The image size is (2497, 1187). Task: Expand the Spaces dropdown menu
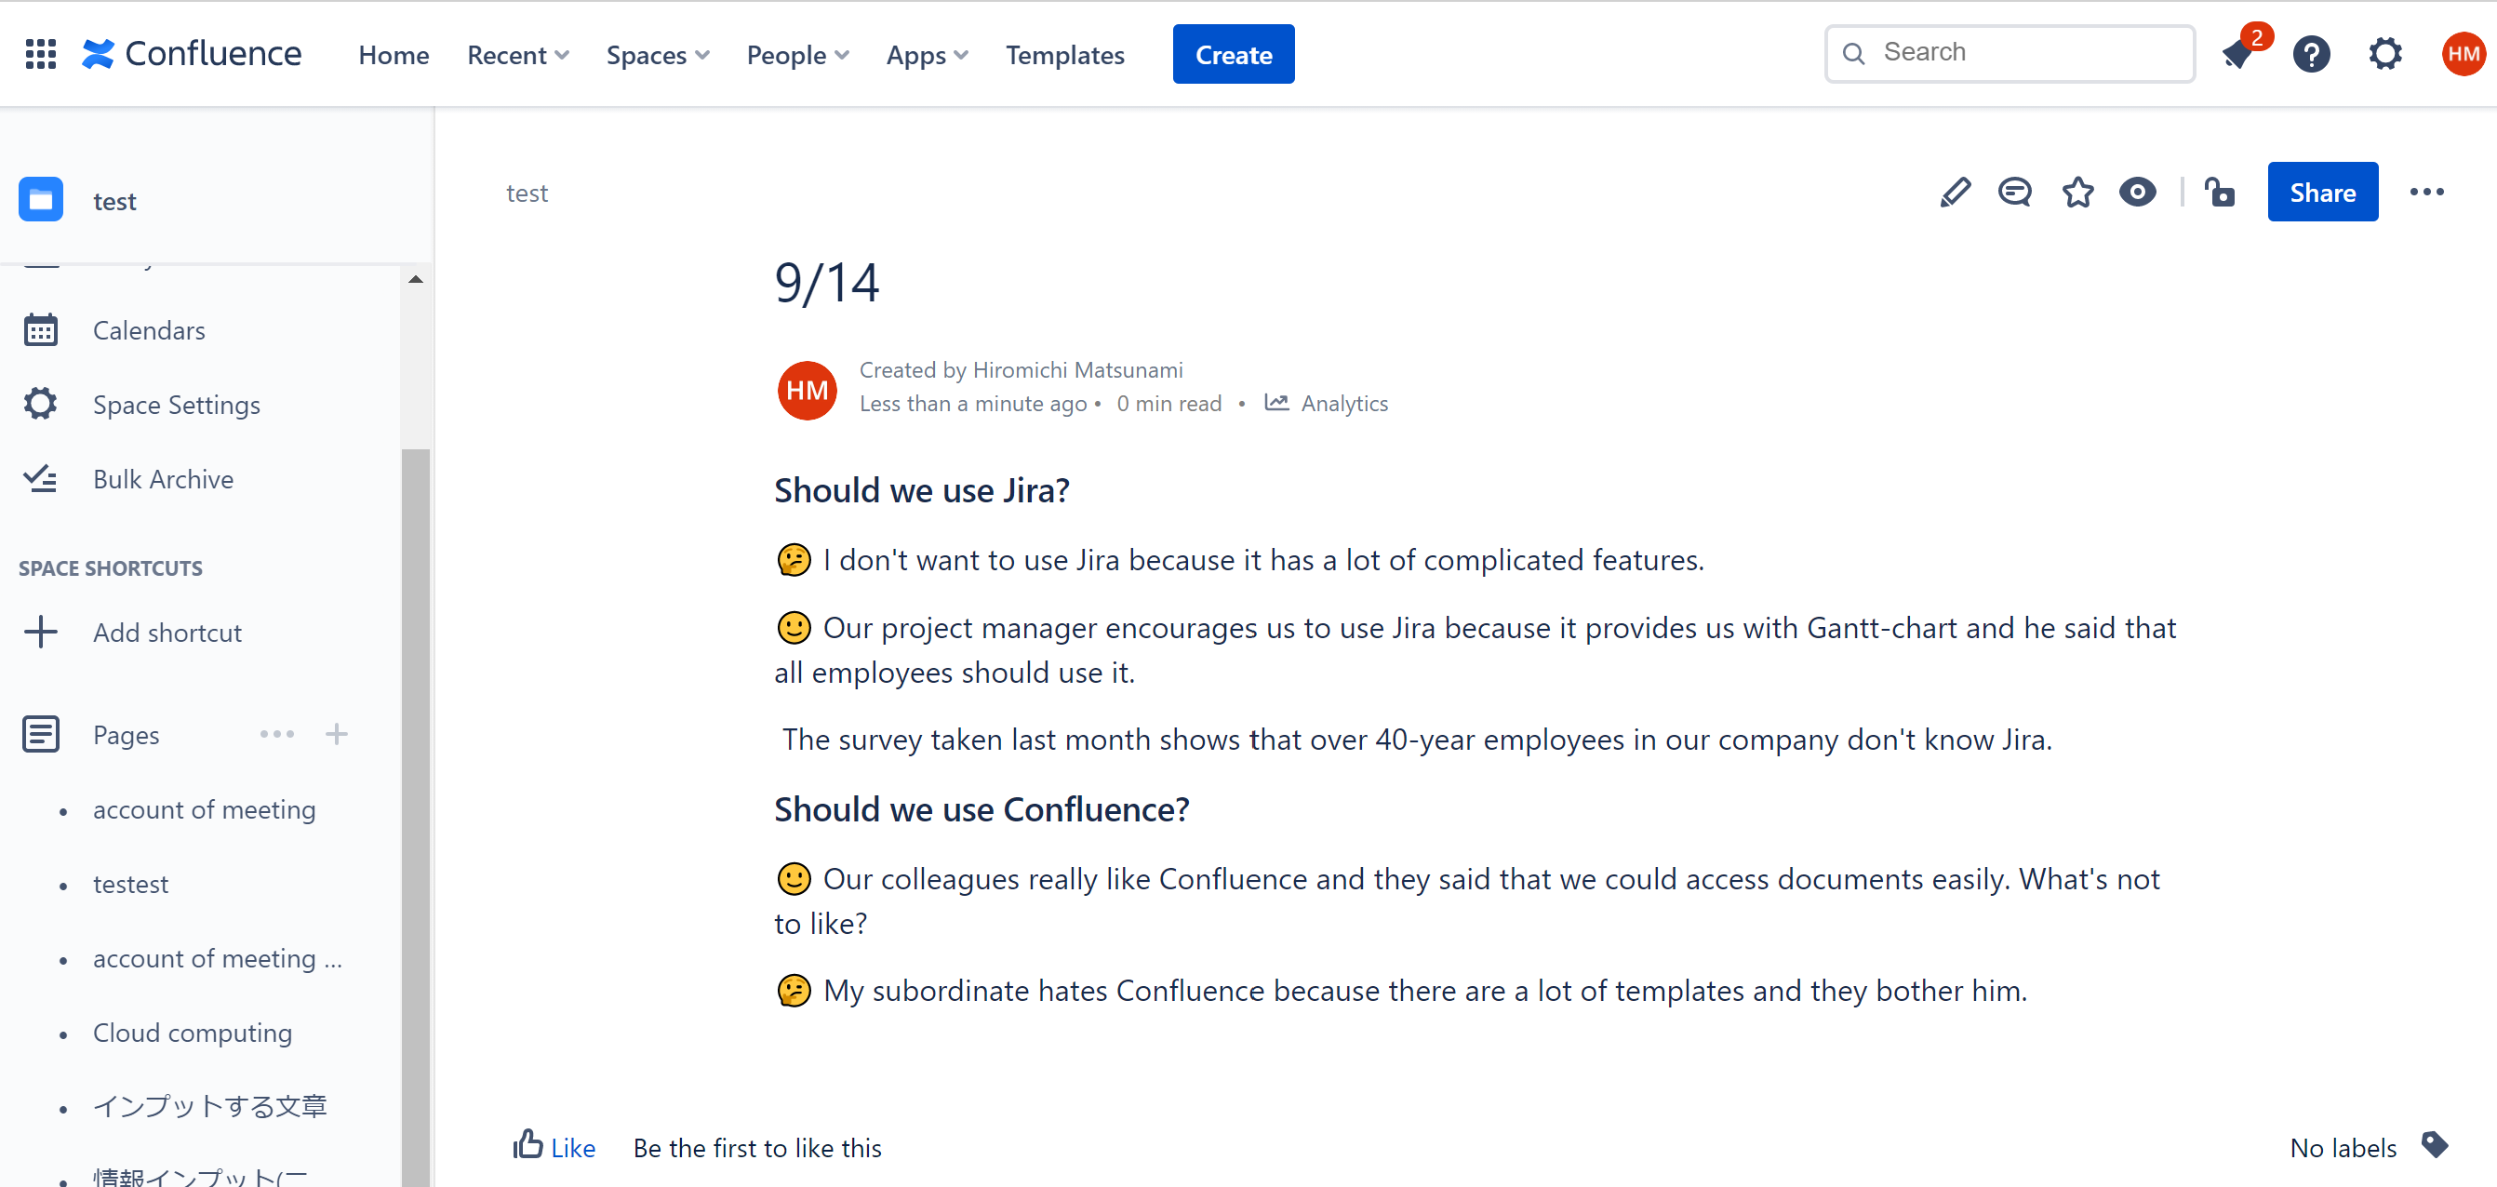[x=657, y=55]
